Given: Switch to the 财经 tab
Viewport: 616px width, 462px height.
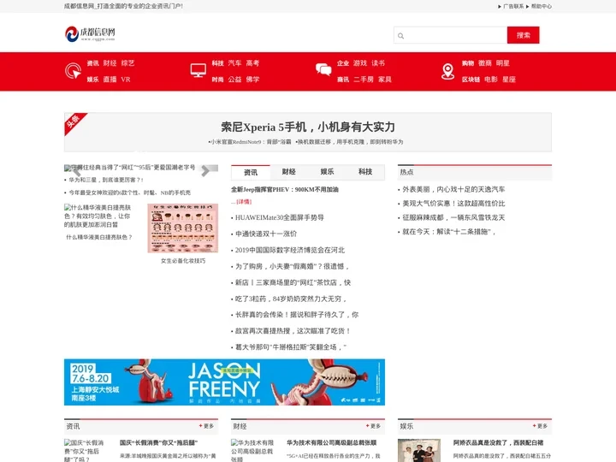Looking at the screenshot, I should pyautogui.click(x=289, y=172).
